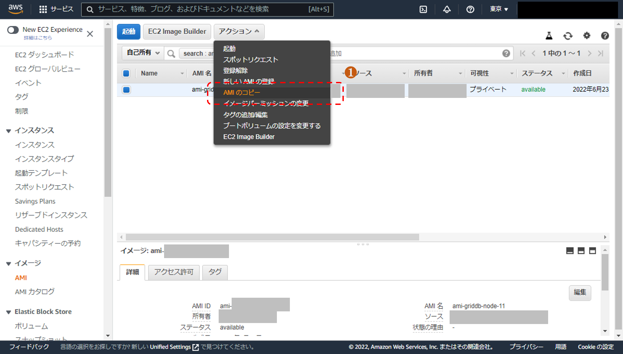
Task: Open the 東京 region selector dropdown
Action: 499,9
